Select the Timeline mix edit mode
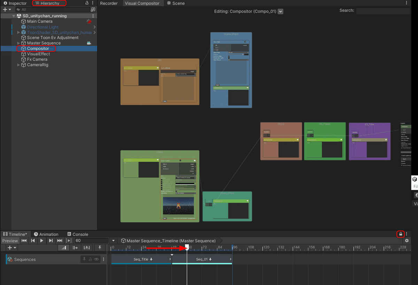 64,247
